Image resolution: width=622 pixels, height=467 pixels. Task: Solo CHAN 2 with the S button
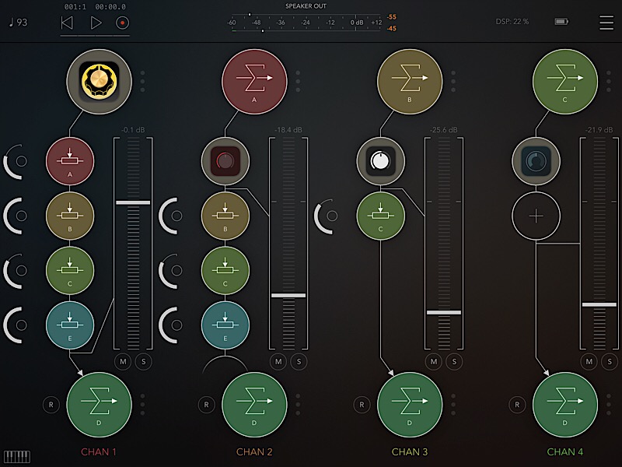pyautogui.click(x=299, y=361)
